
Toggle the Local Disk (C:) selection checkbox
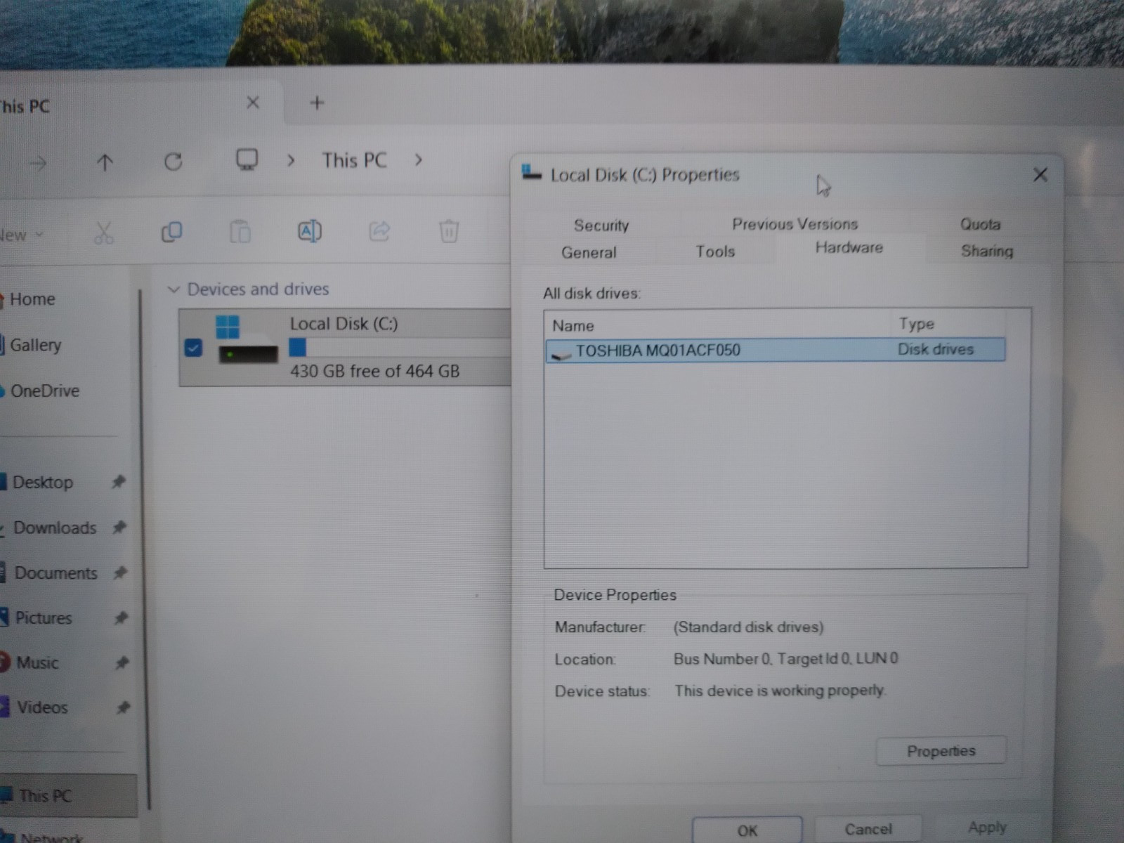pyautogui.click(x=193, y=348)
